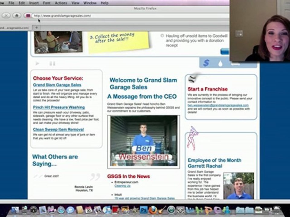Image resolution: width=290 pixels, height=217 pixels.
Task: Open Dashboard from the dock
Action: pyautogui.click(x=34, y=210)
